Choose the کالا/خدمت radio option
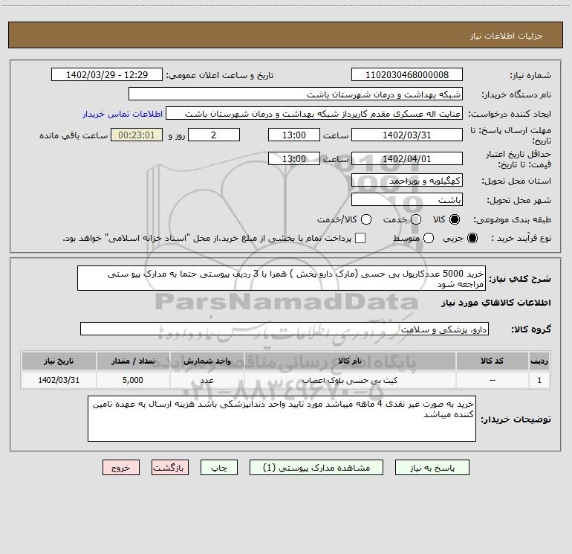Image resolution: width=572 pixels, height=554 pixels. click(x=363, y=219)
